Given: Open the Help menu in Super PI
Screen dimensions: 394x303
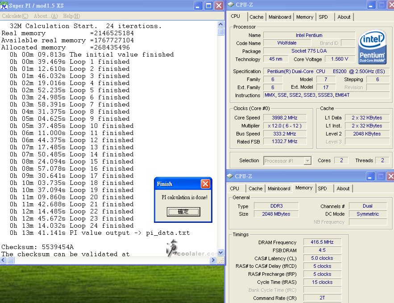Looking at the screenshot, I should (71, 16).
